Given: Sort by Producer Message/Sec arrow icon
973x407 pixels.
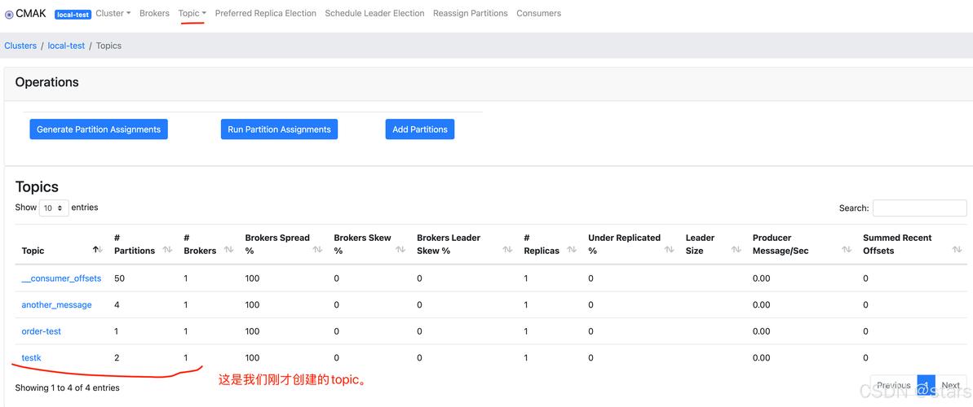Looking at the screenshot, I should (847, 250).
